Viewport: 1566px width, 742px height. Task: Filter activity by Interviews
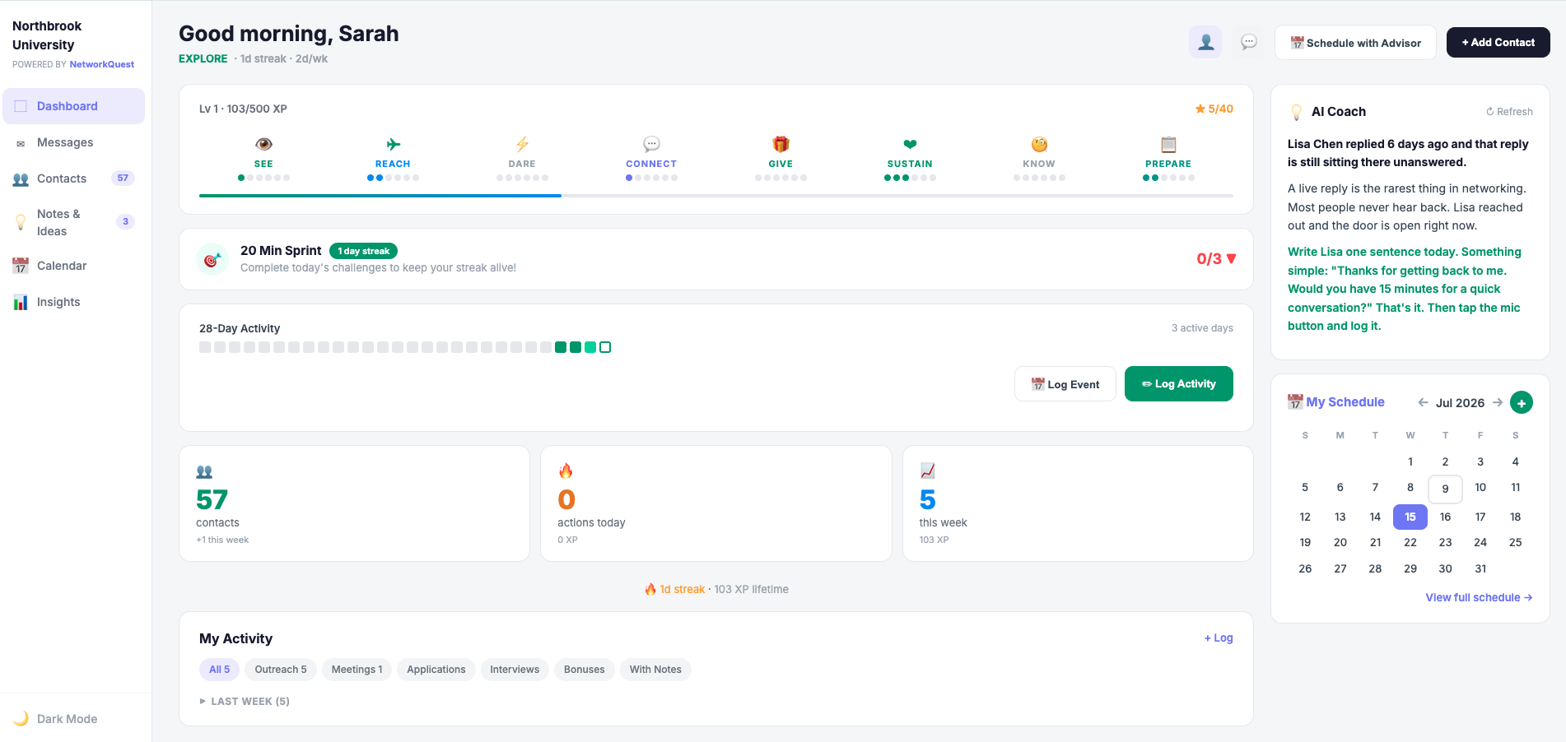[515, 670]
